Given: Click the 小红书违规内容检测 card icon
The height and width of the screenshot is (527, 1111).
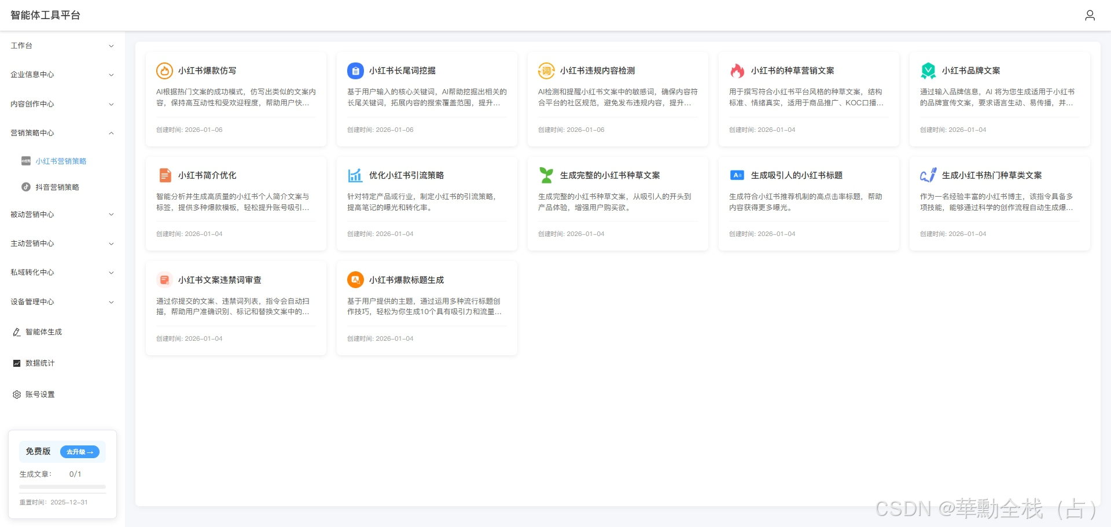Looking at the screenshot, I should tap(546, 71).
